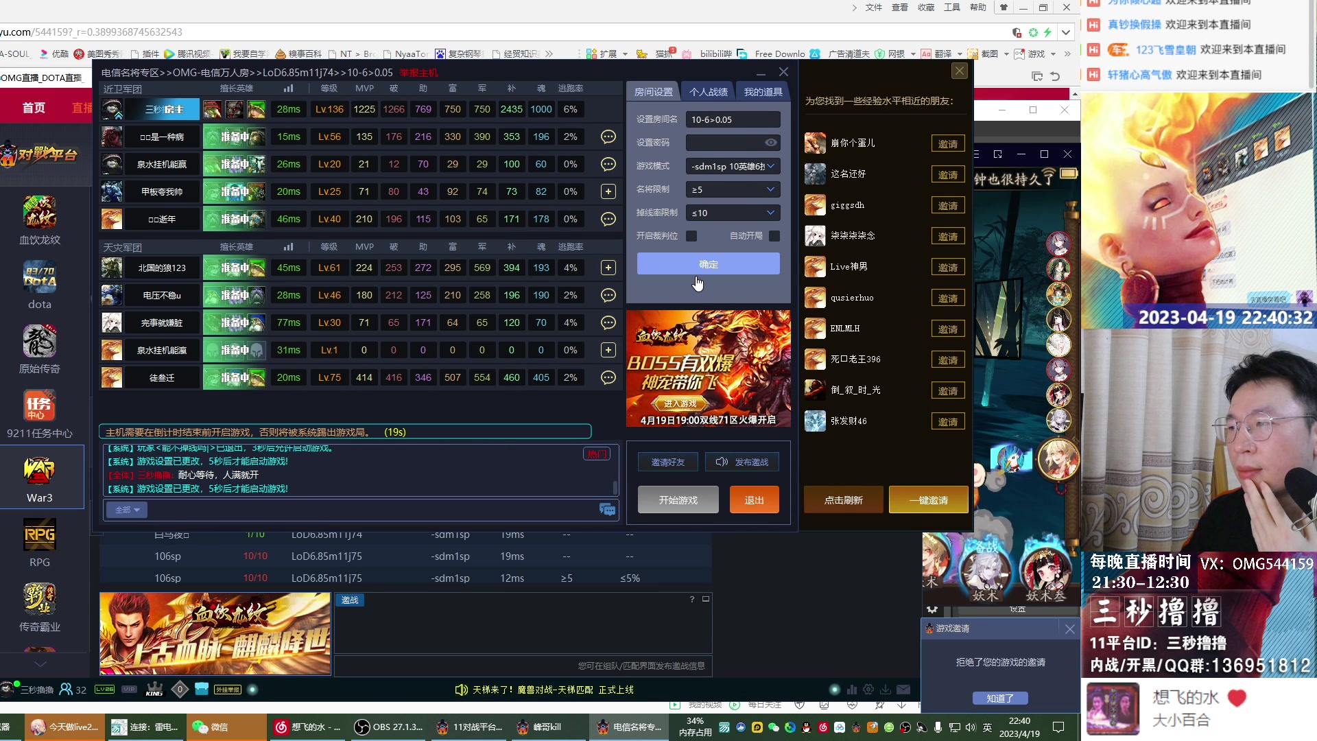Click room name input field 10-6>0.05
1317x741 pixels.
[733, 119]
